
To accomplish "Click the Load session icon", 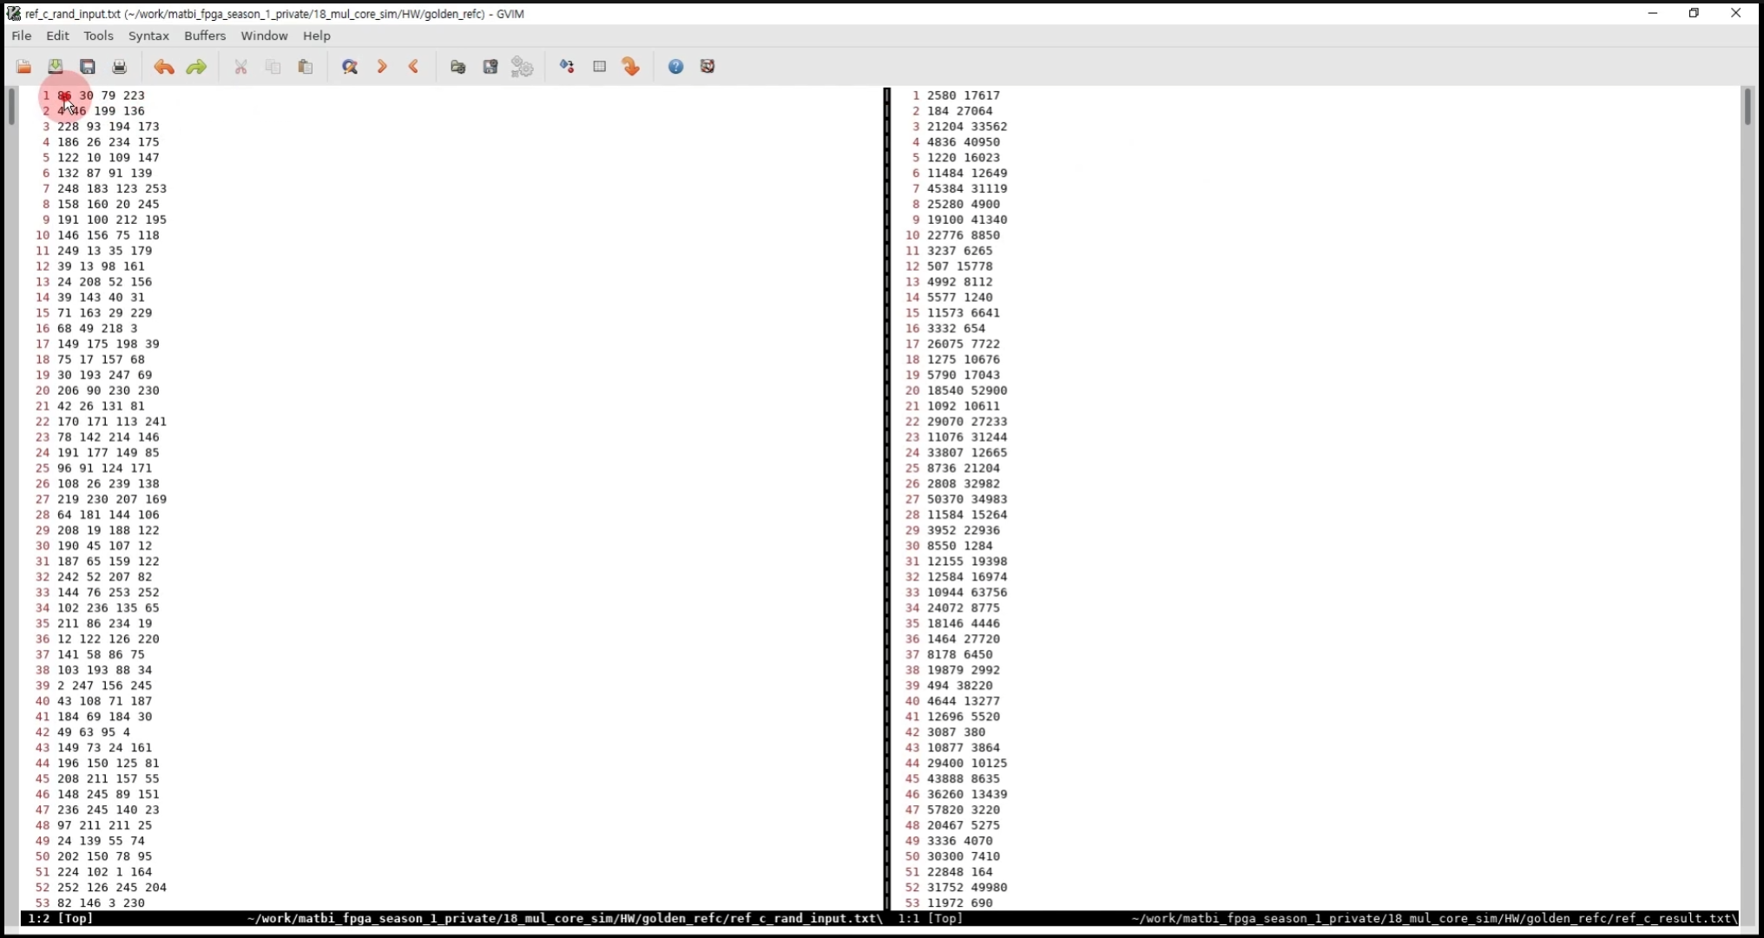I will point(458,67).
